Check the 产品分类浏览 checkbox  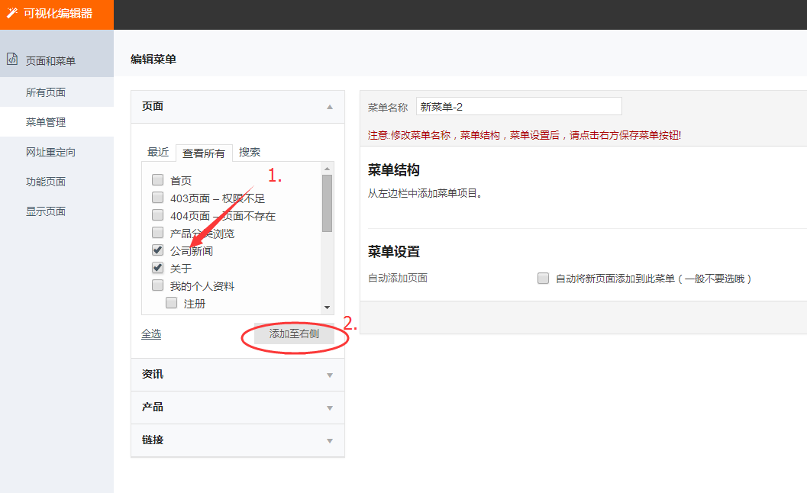coord(157,232)
